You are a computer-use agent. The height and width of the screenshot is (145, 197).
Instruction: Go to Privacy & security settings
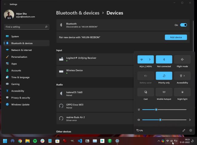click(27, 98)
